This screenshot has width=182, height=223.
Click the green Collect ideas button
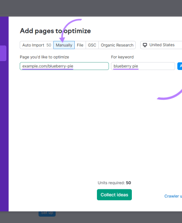coord(114,195)
